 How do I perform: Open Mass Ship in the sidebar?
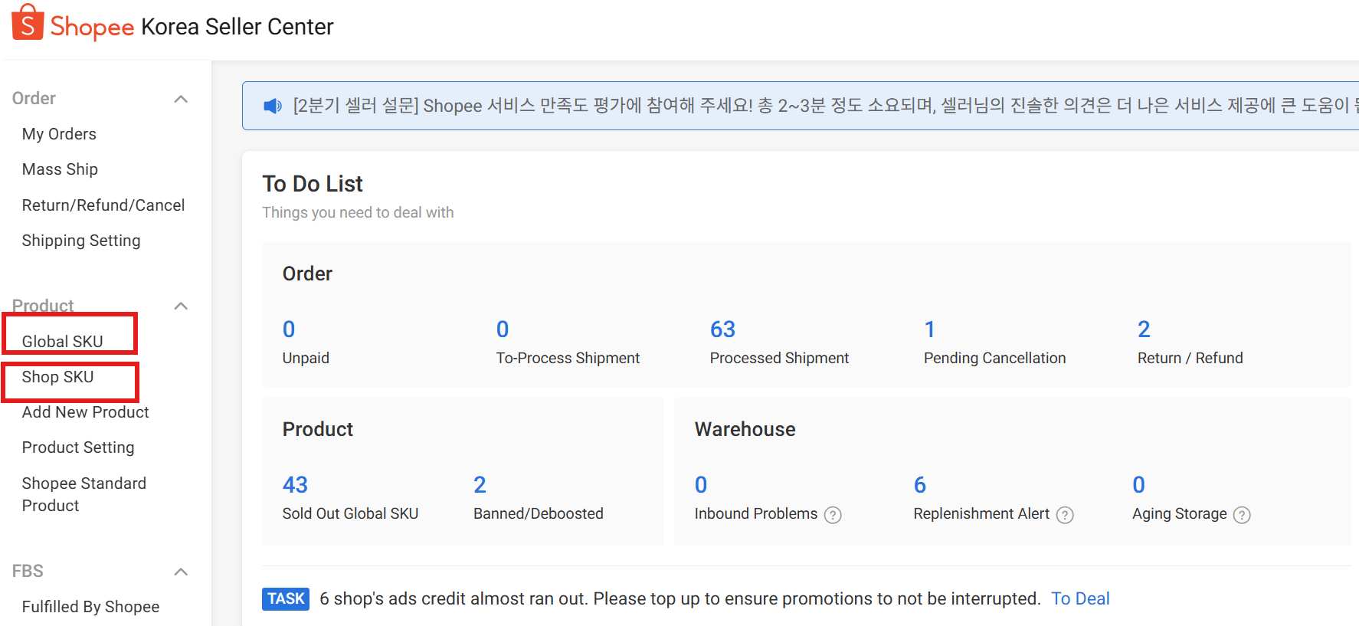[60, 169]
